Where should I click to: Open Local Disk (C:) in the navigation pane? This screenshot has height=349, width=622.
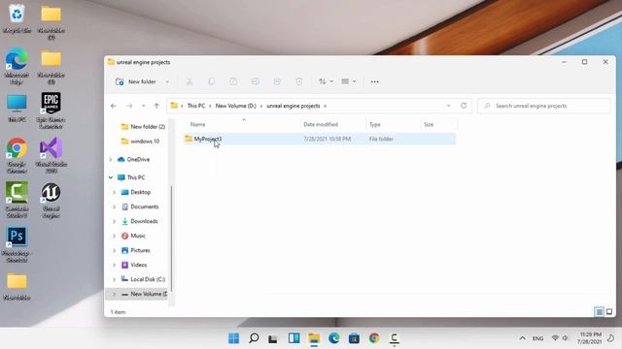143,279
